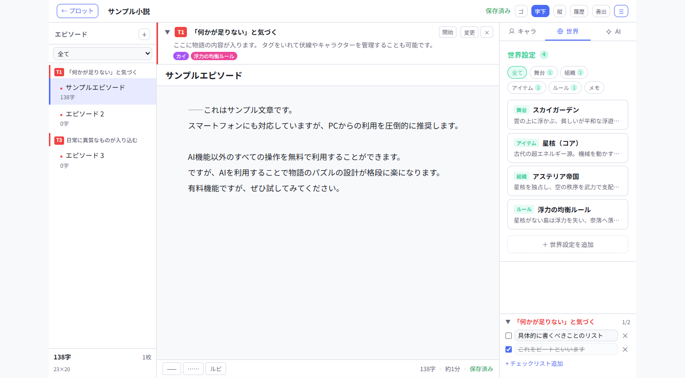Add ruby text with the ルビ button
Viewport: 685px width, 378px height.
(215, 368)
